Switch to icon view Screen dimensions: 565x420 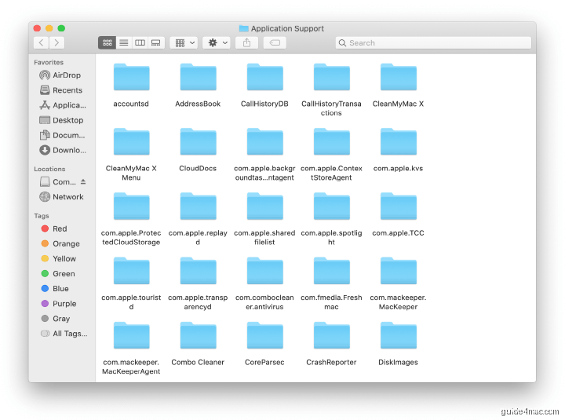(x=107, y=42)
